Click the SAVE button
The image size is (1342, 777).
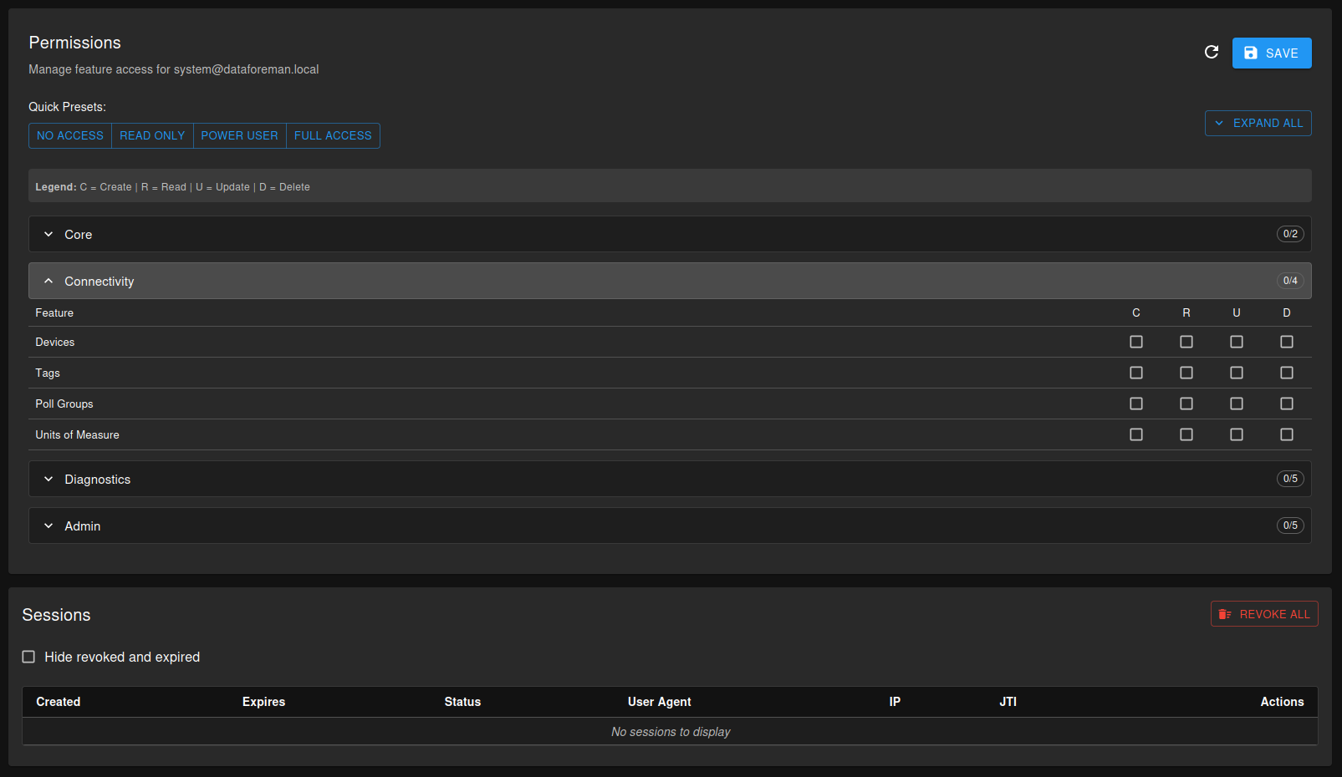pyautogui.click(x=1272, y=52)
